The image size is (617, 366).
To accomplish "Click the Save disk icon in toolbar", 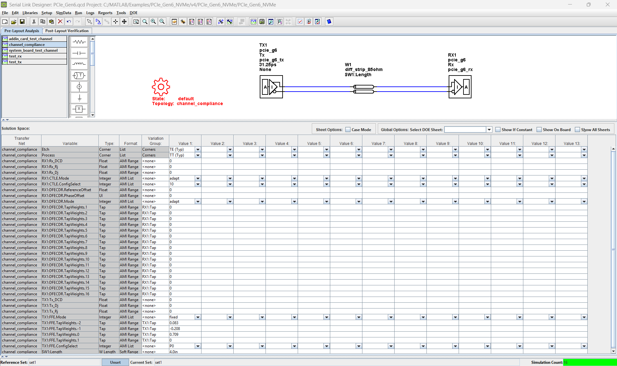I will tap(22, 22).
